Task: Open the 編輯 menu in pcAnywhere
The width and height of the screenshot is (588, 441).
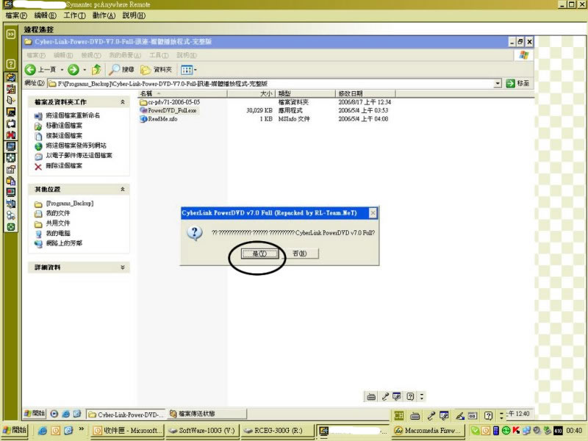Action: [45, 15]
